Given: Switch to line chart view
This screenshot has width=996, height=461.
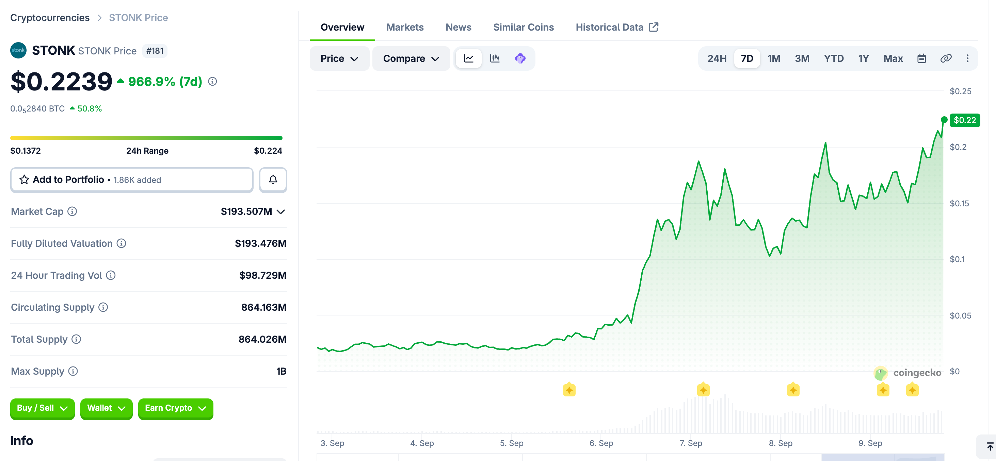Looking at the screenshot, I should coord(468,58).
